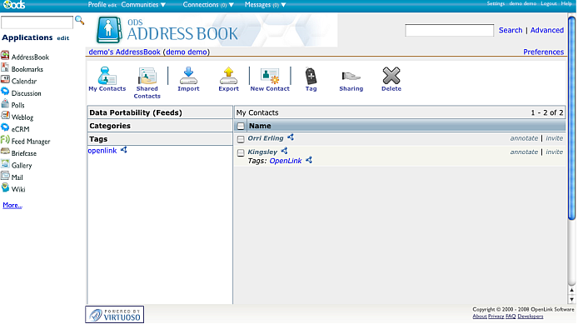Create a New Contact via toolbar icon

tap(270, 77)
